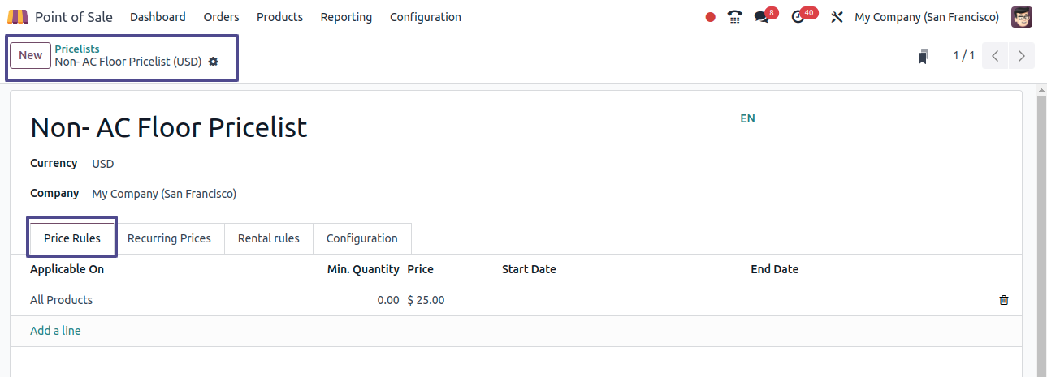1047x377 pixels.
Task: Open the VoIP phone icon
Action: pos(735,17)
